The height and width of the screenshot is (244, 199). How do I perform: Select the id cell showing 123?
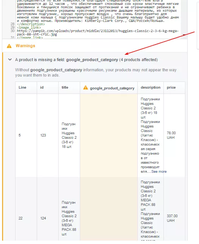[x=48, y=135]
